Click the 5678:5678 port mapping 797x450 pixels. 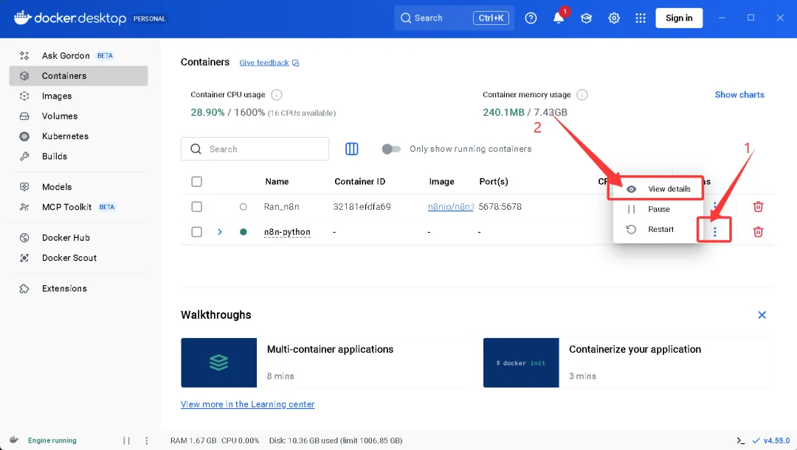(500, 207)
